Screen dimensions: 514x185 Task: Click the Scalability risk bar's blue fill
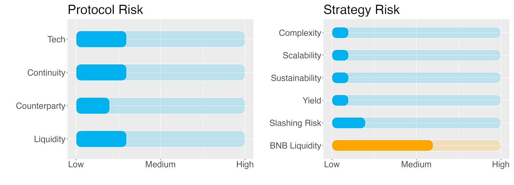tap(340, 55)
